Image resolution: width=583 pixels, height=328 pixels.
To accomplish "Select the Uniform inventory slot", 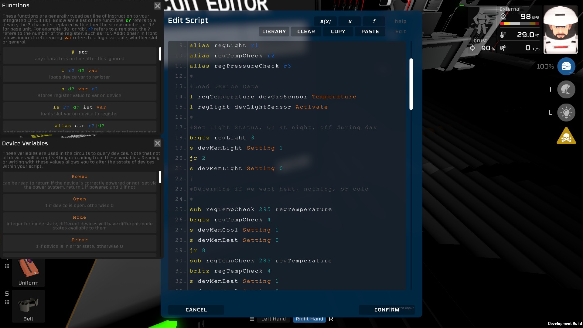I will [28, 272].
